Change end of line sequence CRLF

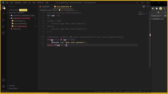120,91
